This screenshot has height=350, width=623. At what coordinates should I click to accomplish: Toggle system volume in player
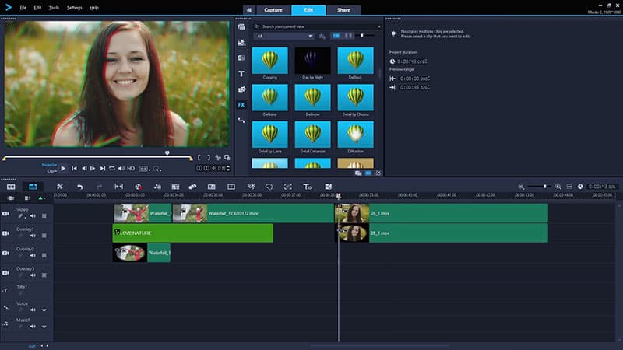(121, 169)
